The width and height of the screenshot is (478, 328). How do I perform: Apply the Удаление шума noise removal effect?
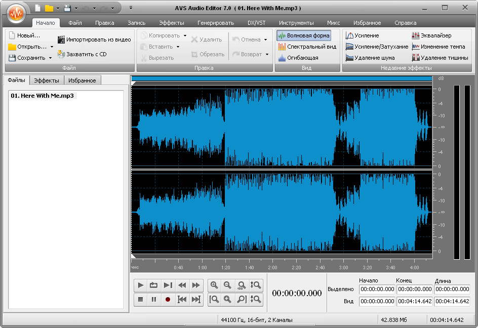[370, 58]
